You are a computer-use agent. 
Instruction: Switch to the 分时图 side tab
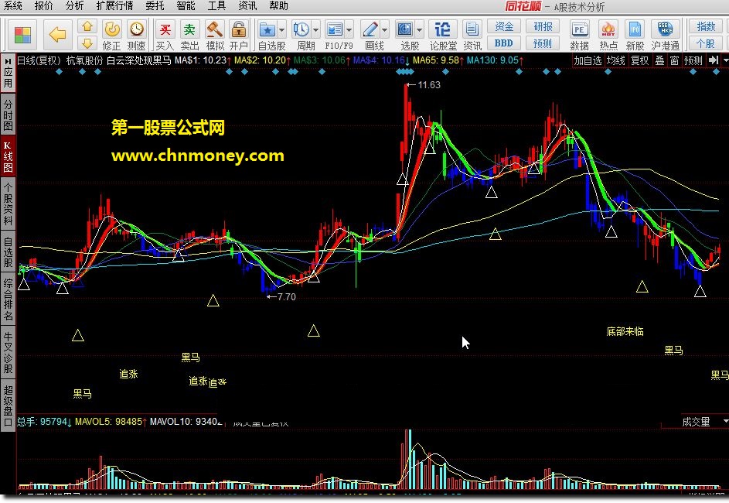pyautogui.click(x=8, y=115)
